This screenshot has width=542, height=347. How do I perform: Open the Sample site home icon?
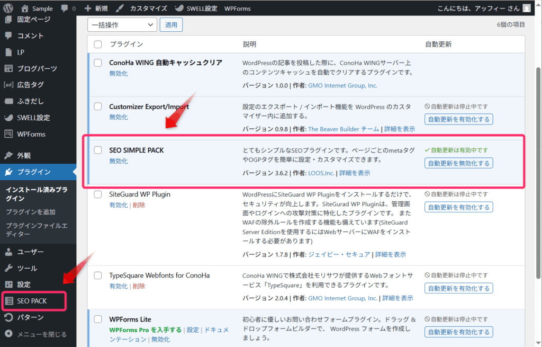click(x=24, y=8)
